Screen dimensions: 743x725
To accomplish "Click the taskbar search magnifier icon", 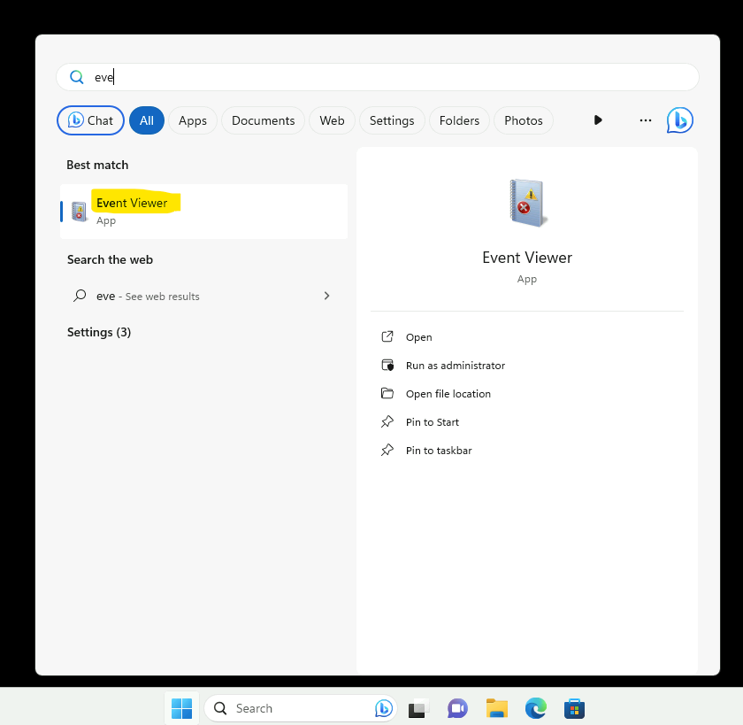I will click(220, 708).
